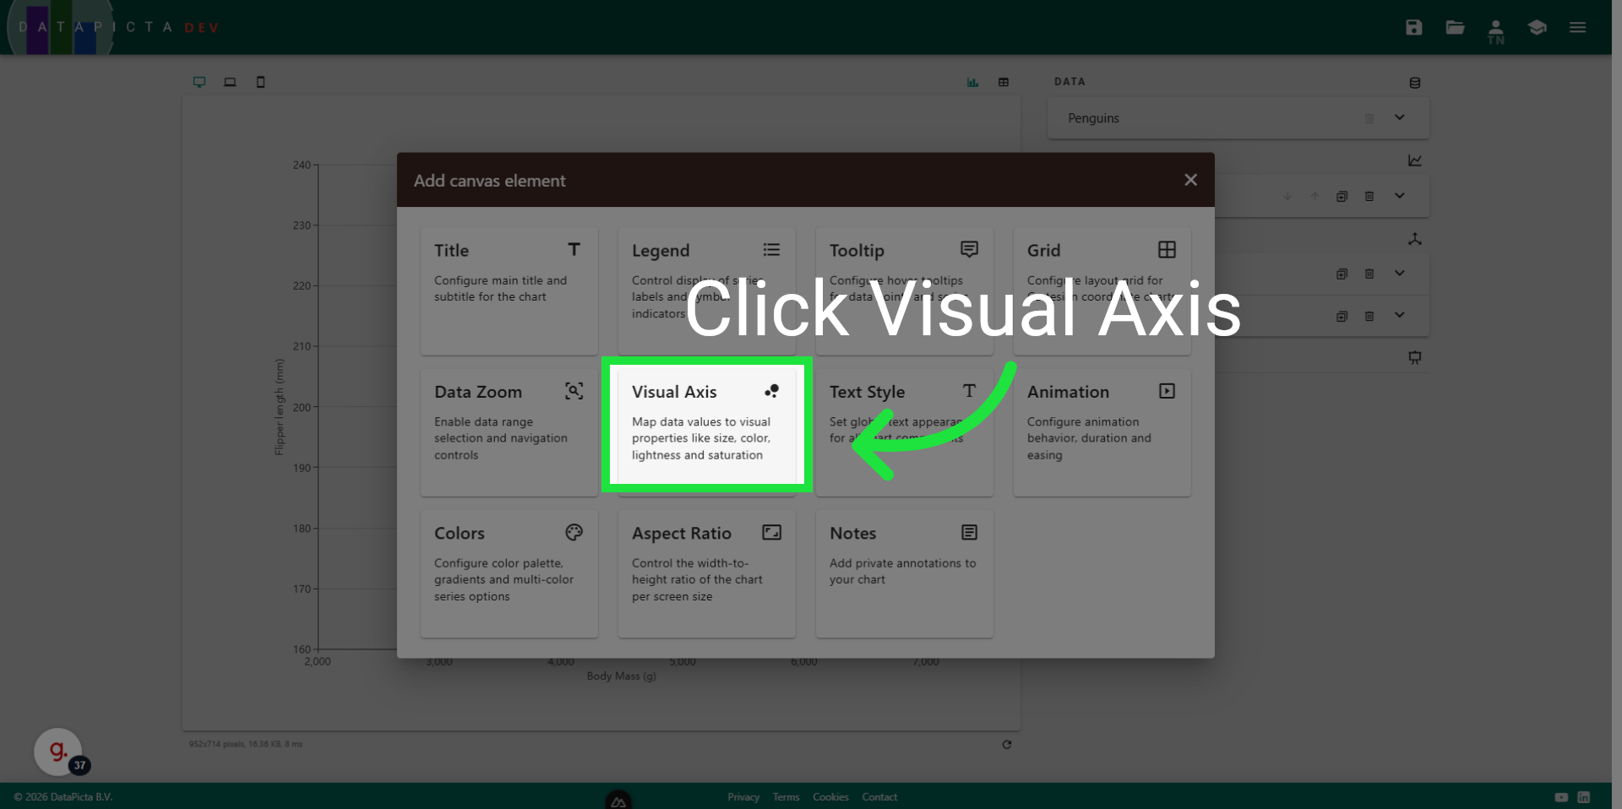Click the presentation panel icon
The height and width of the screenshot is (809, 1622).
pos(1415,357)
